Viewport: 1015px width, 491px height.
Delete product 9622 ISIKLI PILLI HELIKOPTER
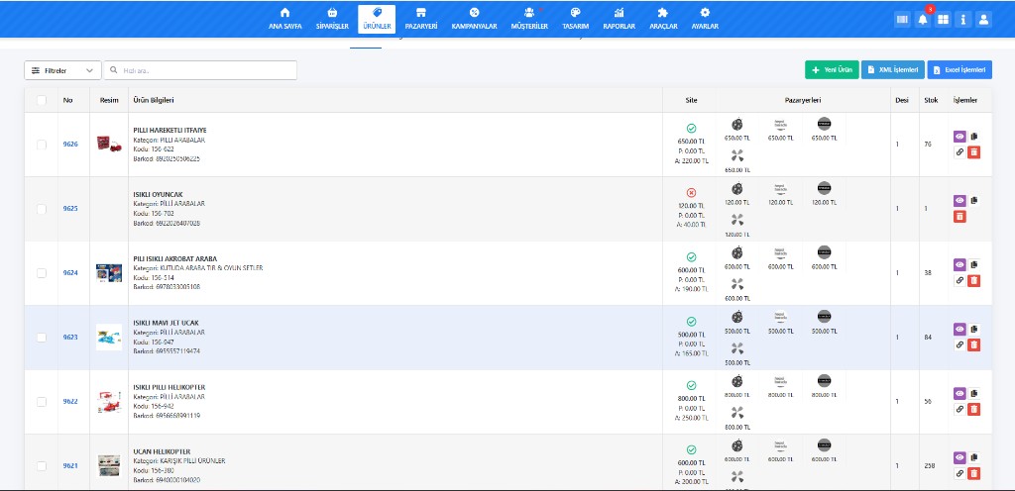[974, 409]
